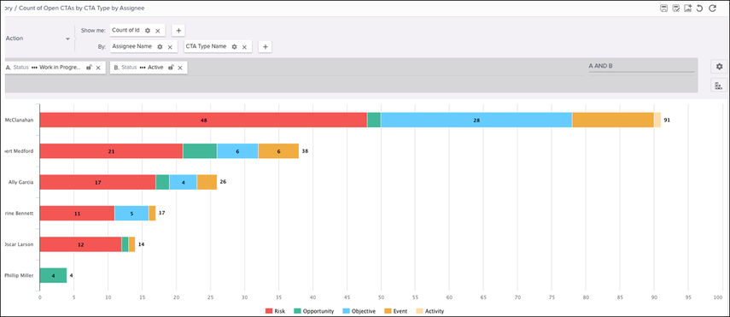Click McClanahan's red Risk bar 48
This screenshot has height=317, width=730.
[203, 120]
